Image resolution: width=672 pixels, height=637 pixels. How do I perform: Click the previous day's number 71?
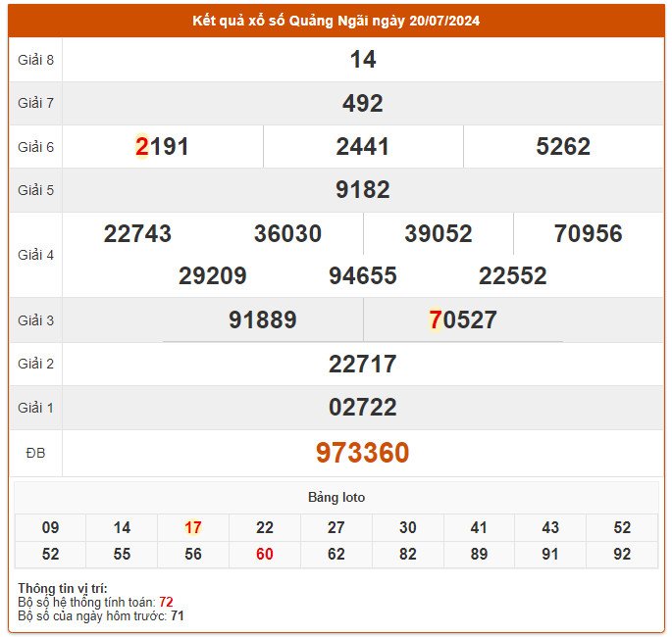pos(178,616)
